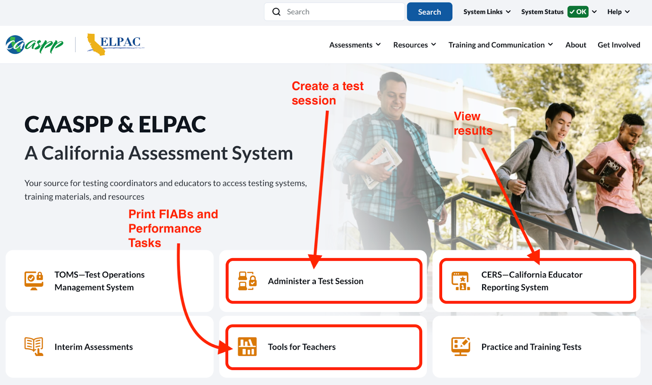The image size is (652, 385).
Task: Open the Help dropdown menu
Action: click(619, 12)
